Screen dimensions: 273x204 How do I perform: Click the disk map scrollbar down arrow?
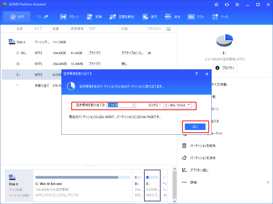174,201
